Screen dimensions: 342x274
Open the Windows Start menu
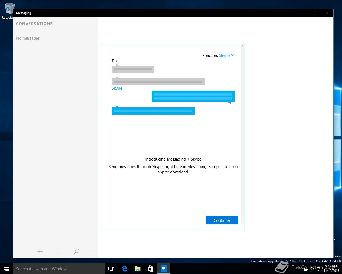point(6,269)
